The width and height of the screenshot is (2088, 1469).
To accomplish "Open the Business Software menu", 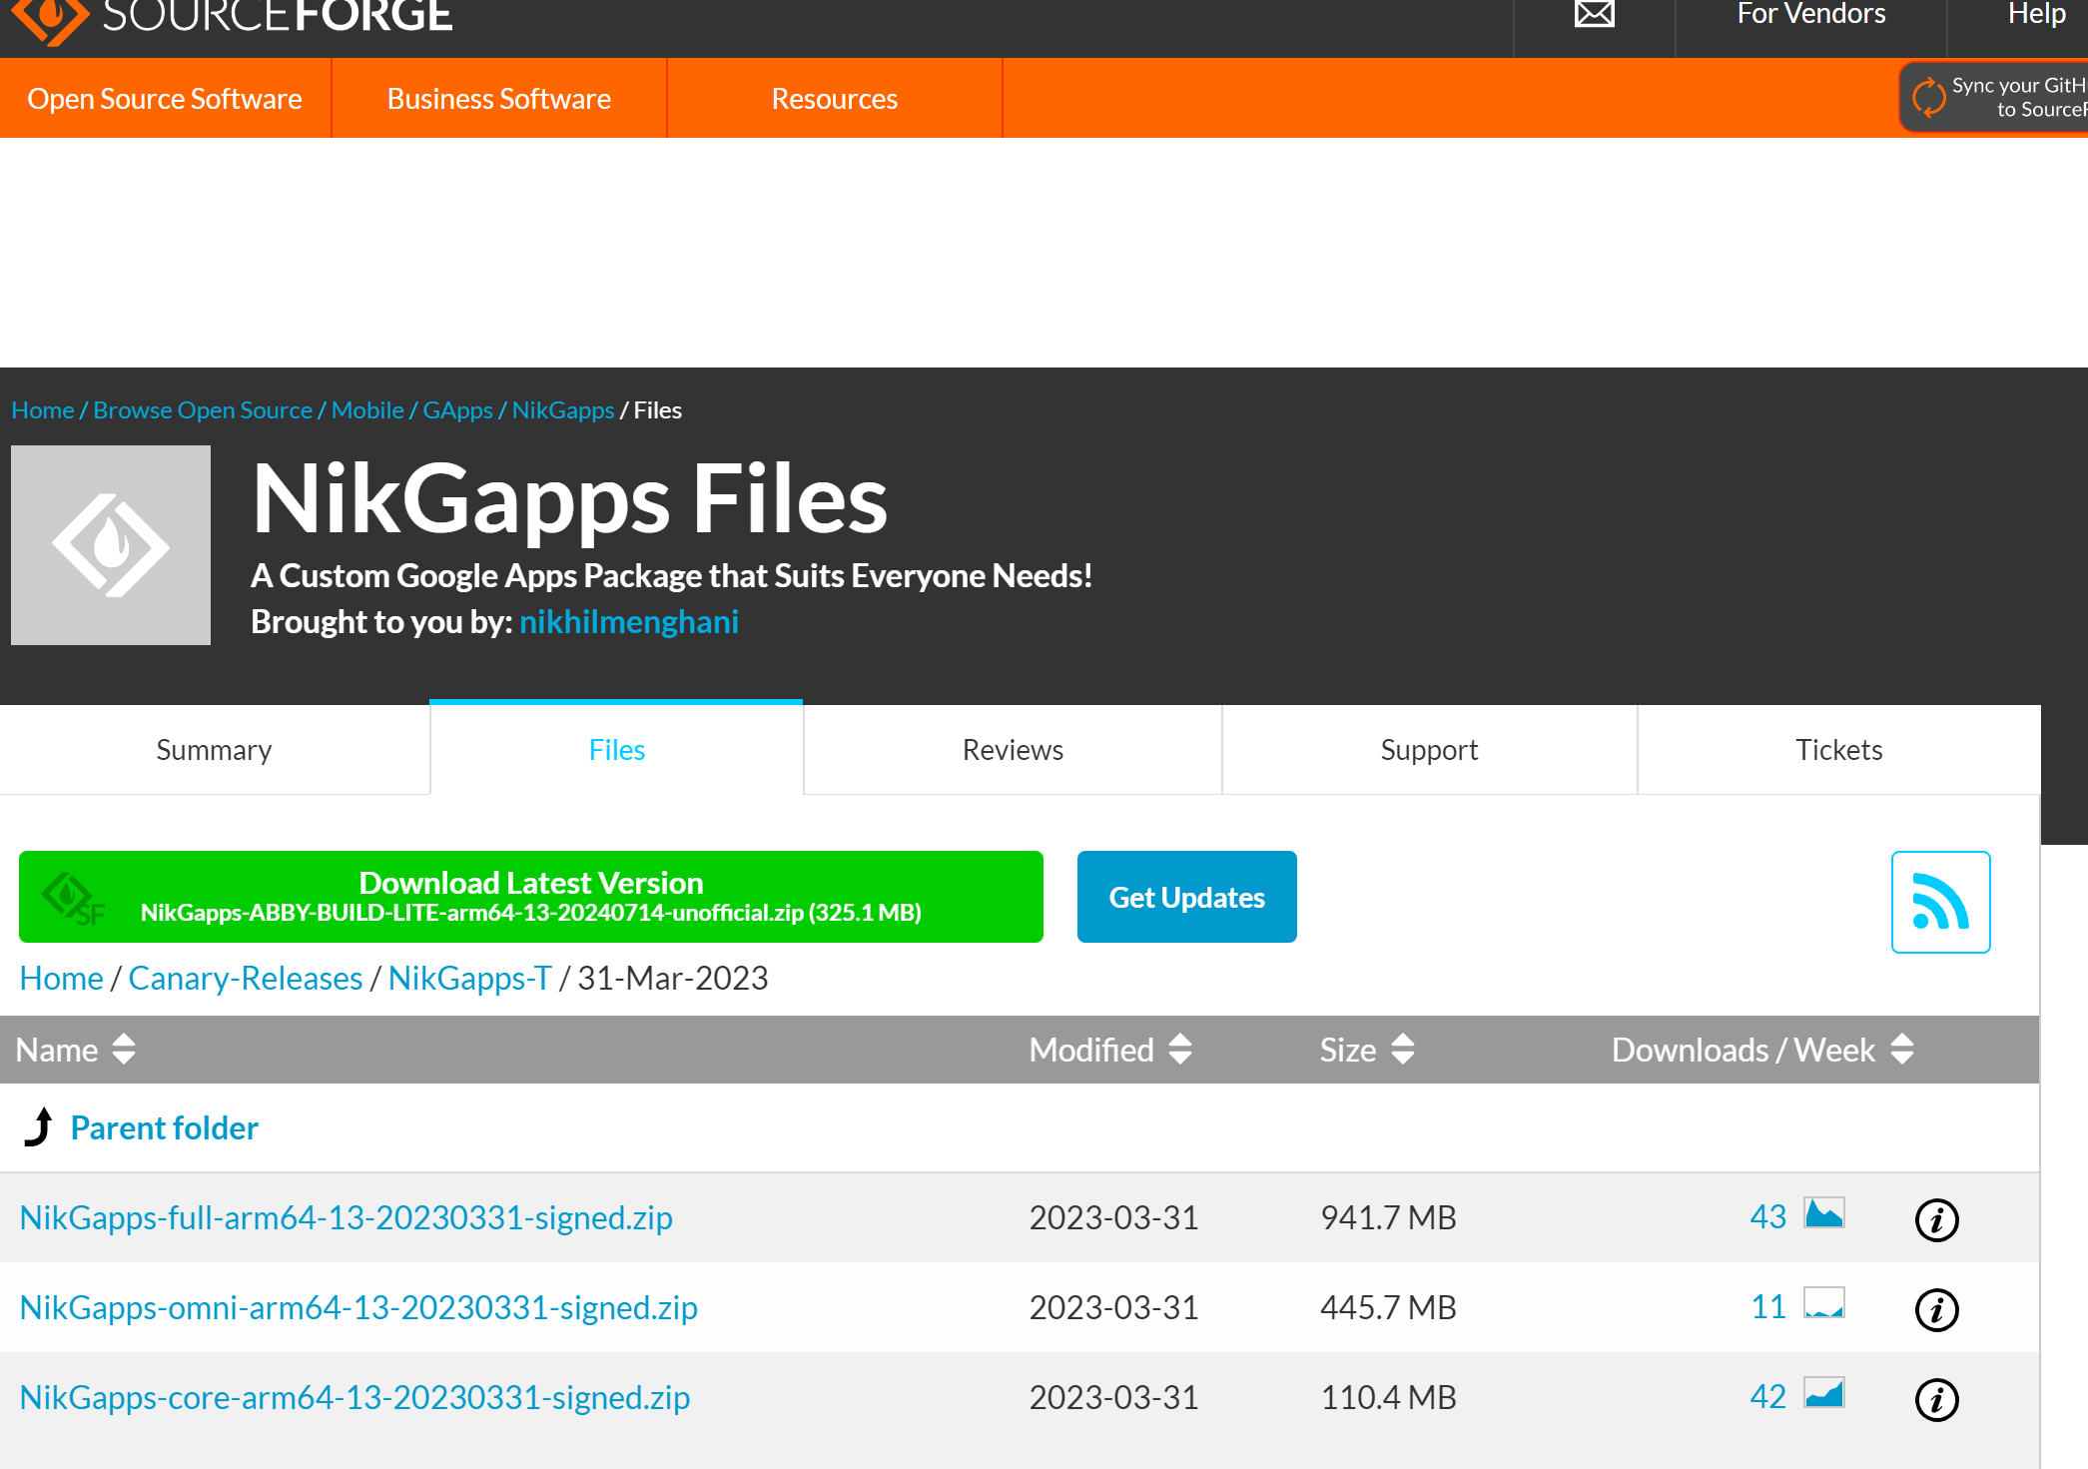I will click(499, 98).
